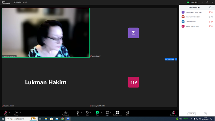
Task: Open File Explorer from taskbar
Action: pos(46,119)
